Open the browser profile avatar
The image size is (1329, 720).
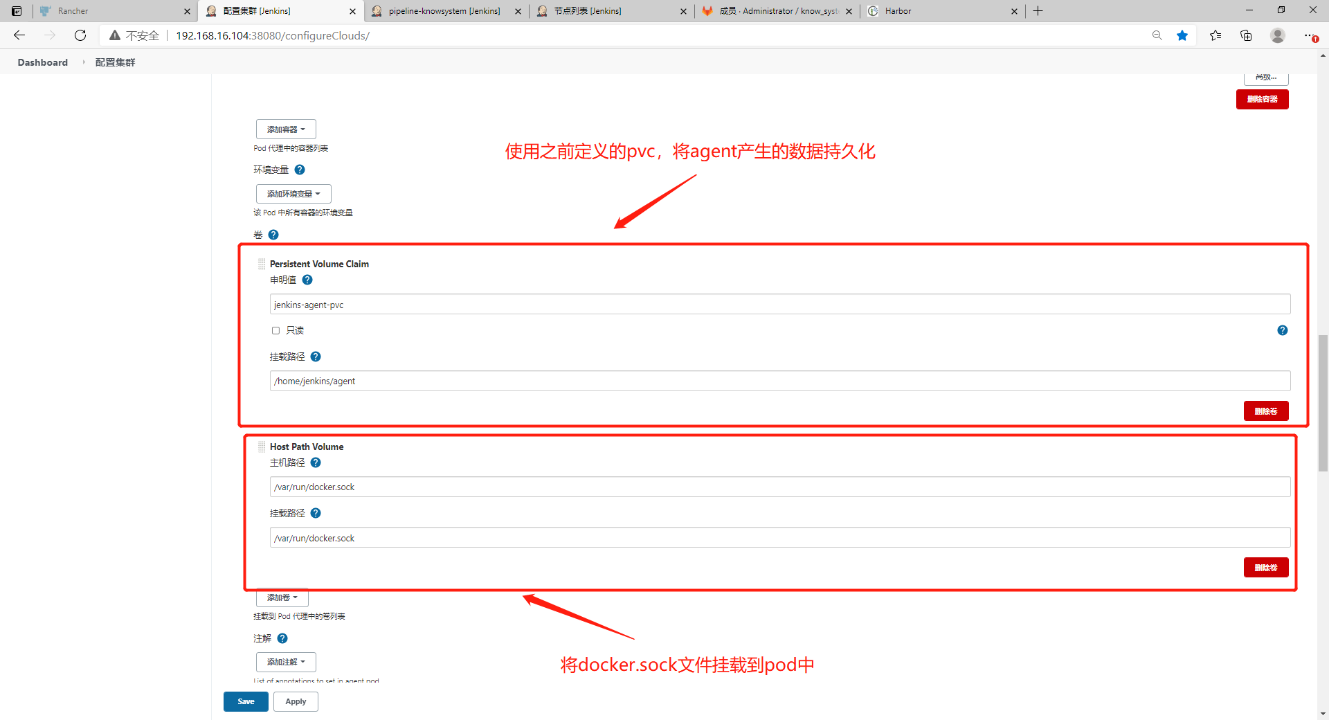pyautogui.click(x=1278, y=35)
